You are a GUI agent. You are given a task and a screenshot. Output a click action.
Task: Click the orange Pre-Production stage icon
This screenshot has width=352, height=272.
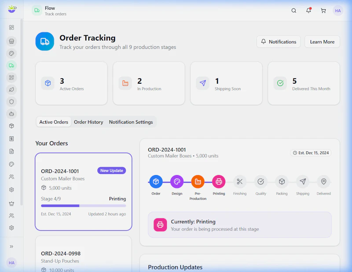pos(198,181)
